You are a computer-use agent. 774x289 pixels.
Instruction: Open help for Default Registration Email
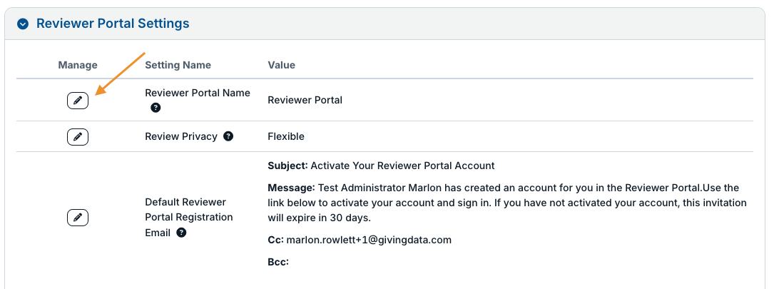tap(181, 233)
